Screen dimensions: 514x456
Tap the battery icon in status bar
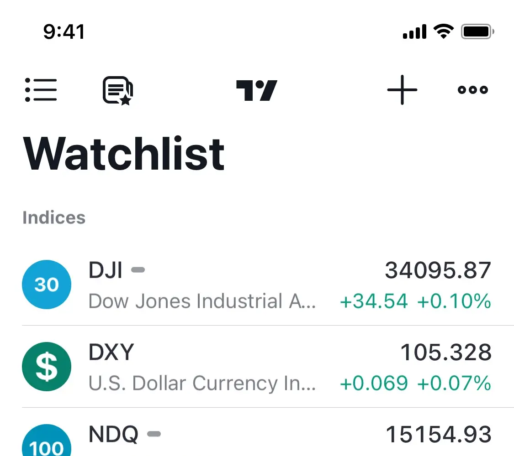477,32
